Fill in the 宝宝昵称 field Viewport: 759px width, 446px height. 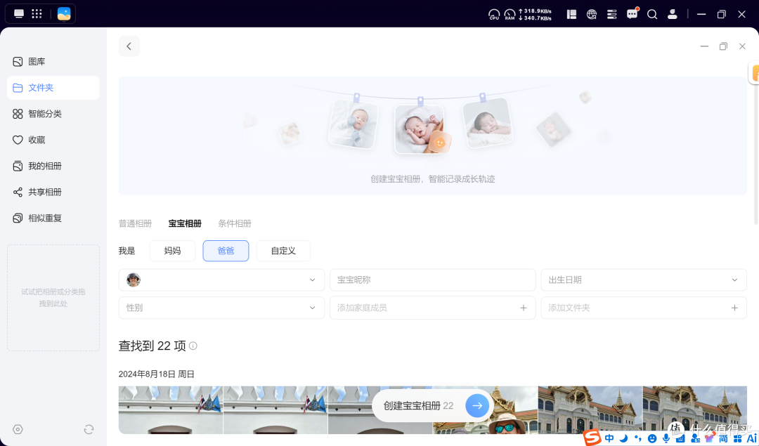433,280
